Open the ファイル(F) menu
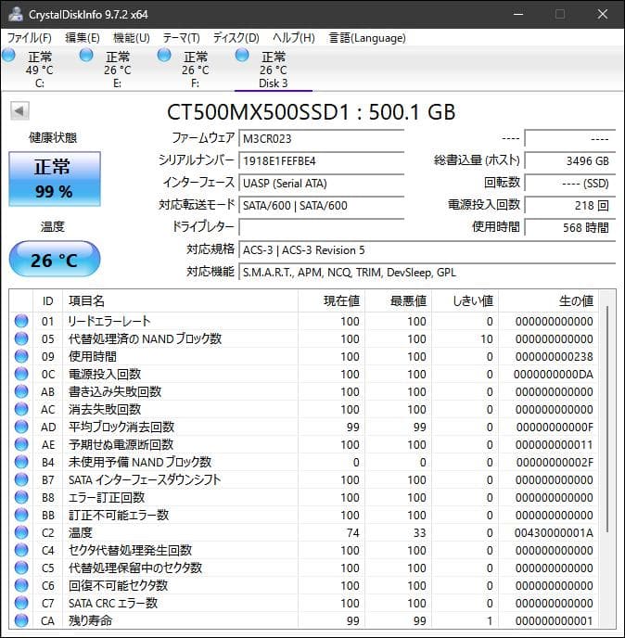 tap(30, 38)
